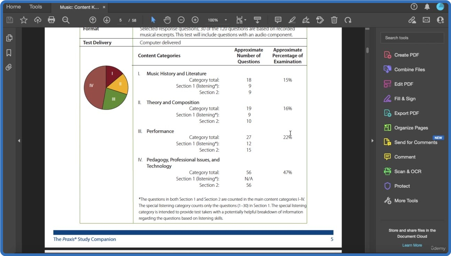Click the Test Delivery row label
The width and height of the screenshot is (451, 256).
click(x=97, y=42)
